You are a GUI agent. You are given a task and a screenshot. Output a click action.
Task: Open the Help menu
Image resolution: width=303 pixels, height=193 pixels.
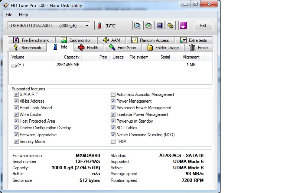click(x=23, y=15)
